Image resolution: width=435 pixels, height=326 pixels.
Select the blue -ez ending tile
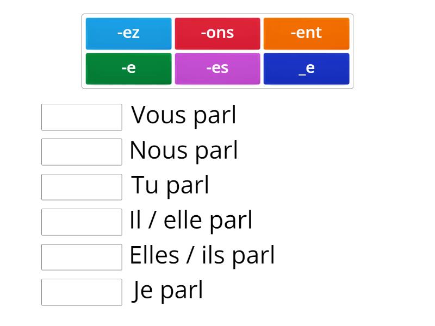(128, 33)
